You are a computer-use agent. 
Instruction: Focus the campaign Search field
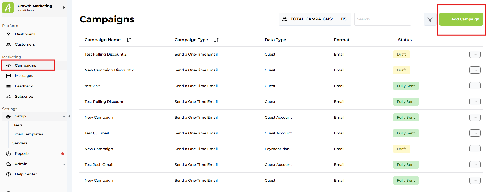(382, 19)
